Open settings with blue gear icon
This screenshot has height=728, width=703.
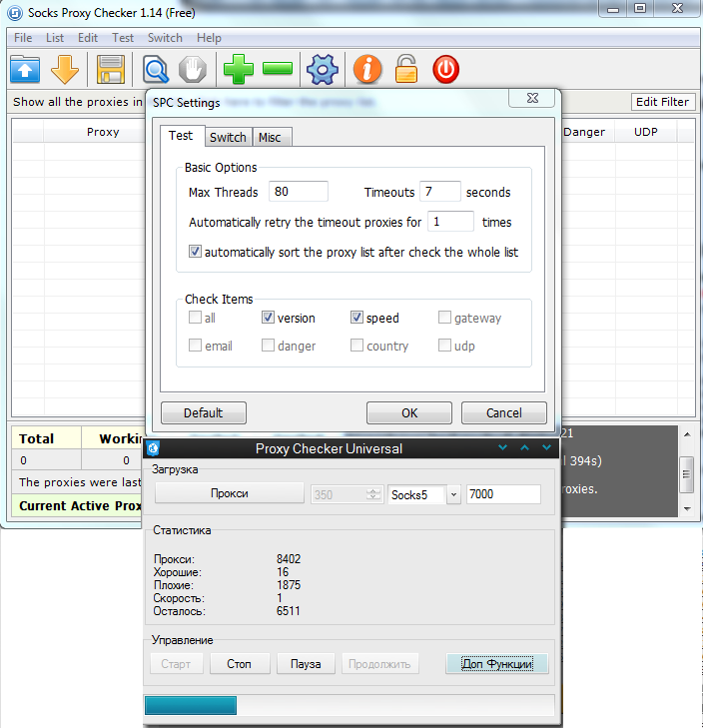click(323, 69)
